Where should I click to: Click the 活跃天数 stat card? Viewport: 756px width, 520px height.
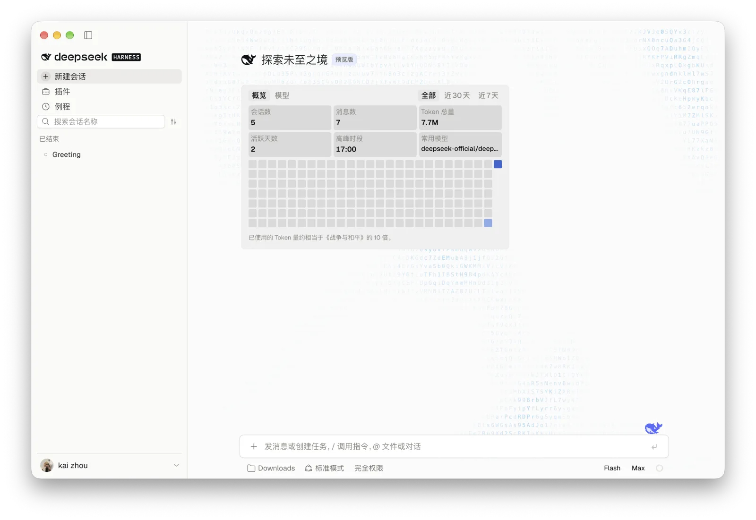pyautogui.click(x=290, y=145)
